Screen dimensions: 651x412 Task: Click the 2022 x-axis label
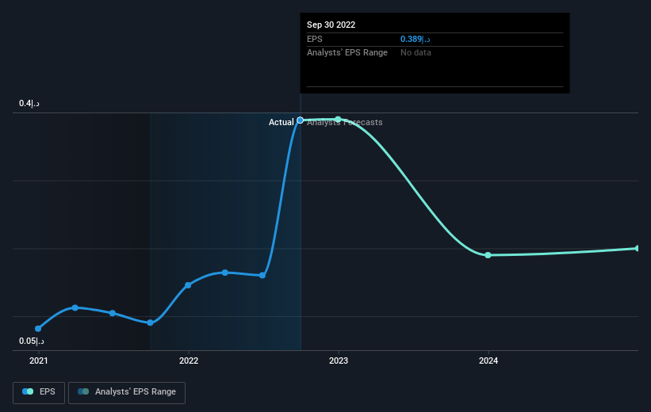pyautogui.click(x=189, y=360)
